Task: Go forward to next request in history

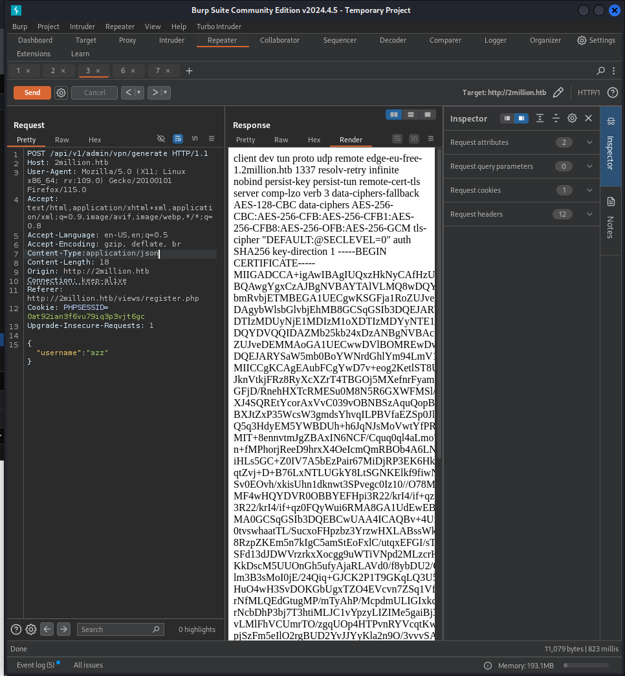Action: (x=155, y=93)
